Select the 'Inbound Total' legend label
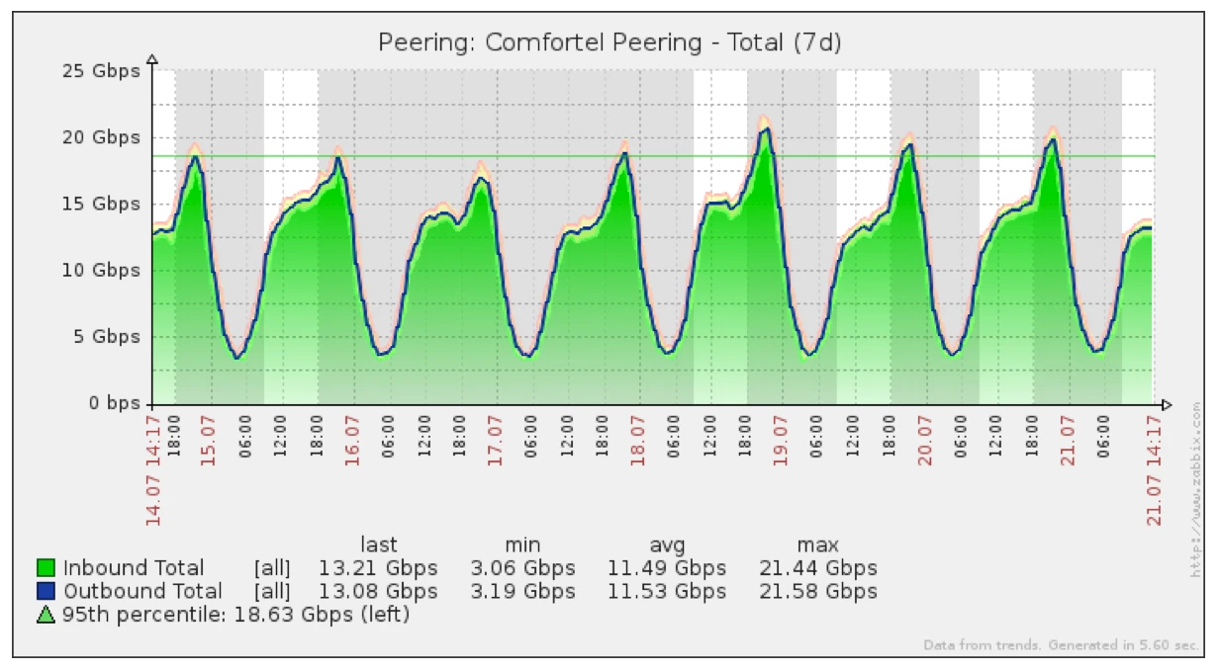 134,568
